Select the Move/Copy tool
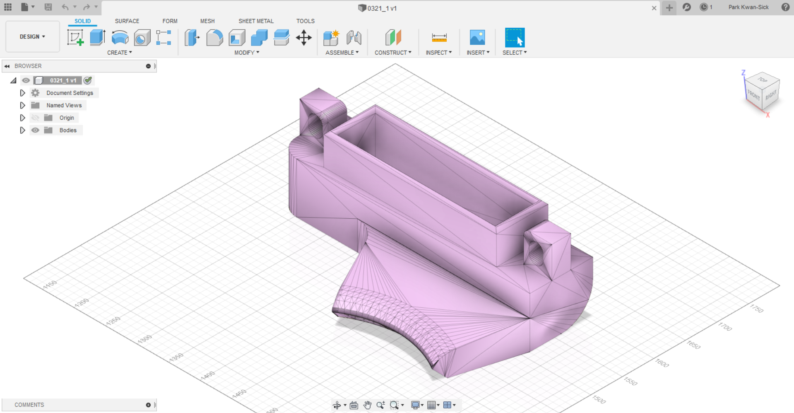 pyautogui.click(x=304, y=38)
